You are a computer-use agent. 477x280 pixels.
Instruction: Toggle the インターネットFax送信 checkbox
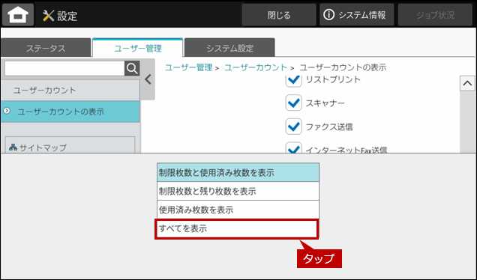point(293,148)
